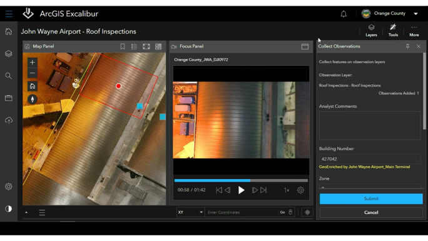Open the cloud upload sidebar icon
Screen dimensions: 428x241
pos(9,120)
